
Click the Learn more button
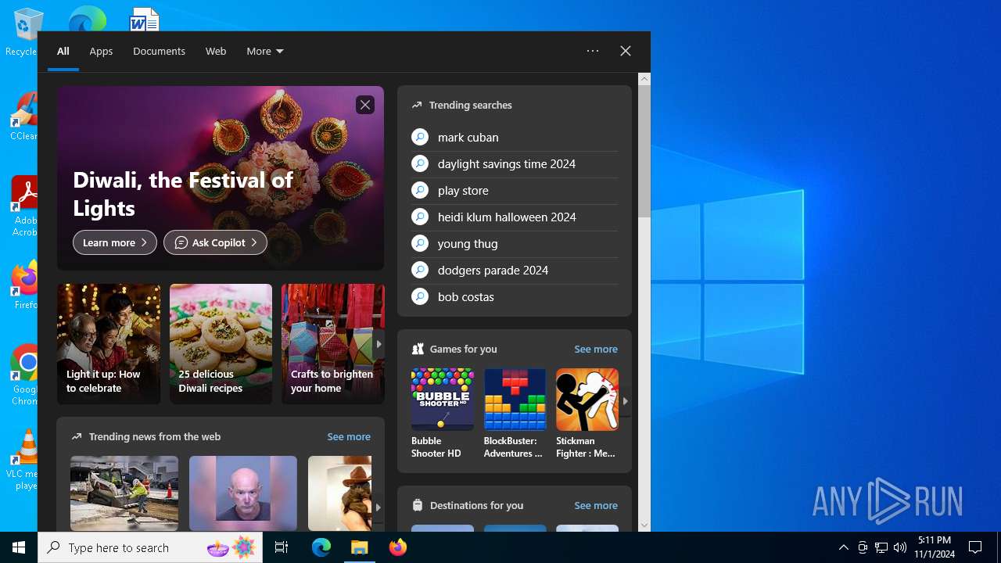click(x=115, y=242)
